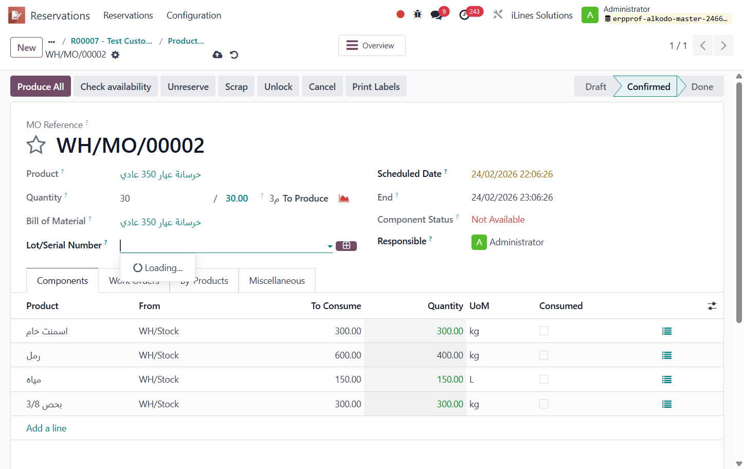Screen dimensions: 744x469
Task: Click the Produce All button
Action: 41,86
